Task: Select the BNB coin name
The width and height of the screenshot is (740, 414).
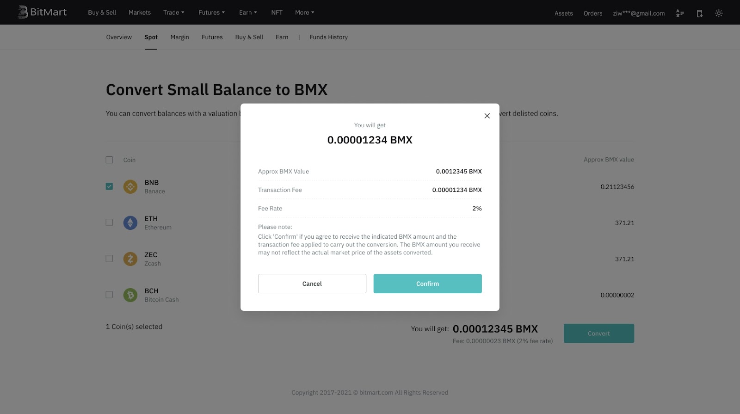Action: (152, 183)
